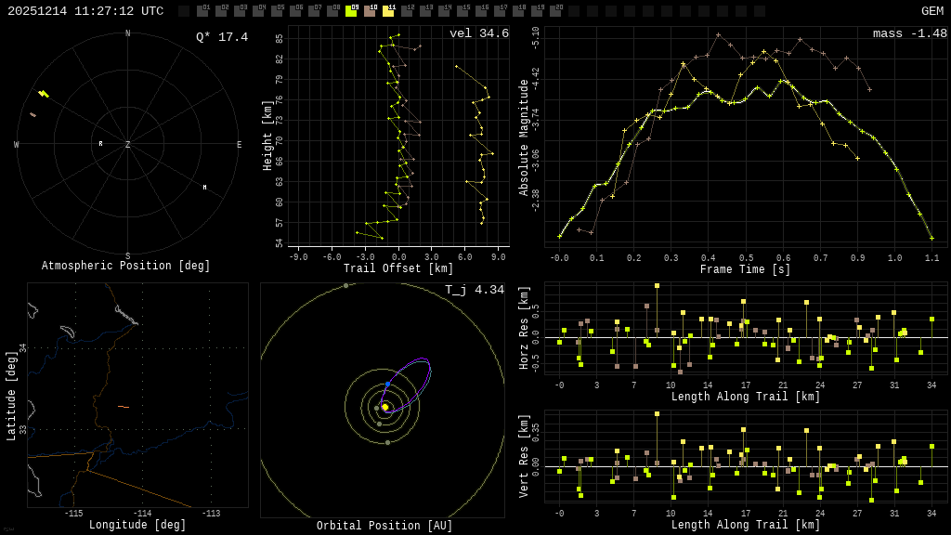This screenshot has width=951, height=535.
Task: Select the gray station 20 box
Action: [x=555, y=11]
